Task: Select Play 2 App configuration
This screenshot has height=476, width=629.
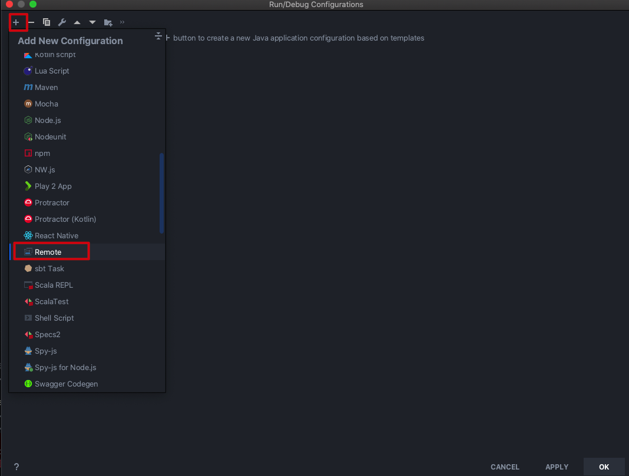Action: (x=87, y=187)
